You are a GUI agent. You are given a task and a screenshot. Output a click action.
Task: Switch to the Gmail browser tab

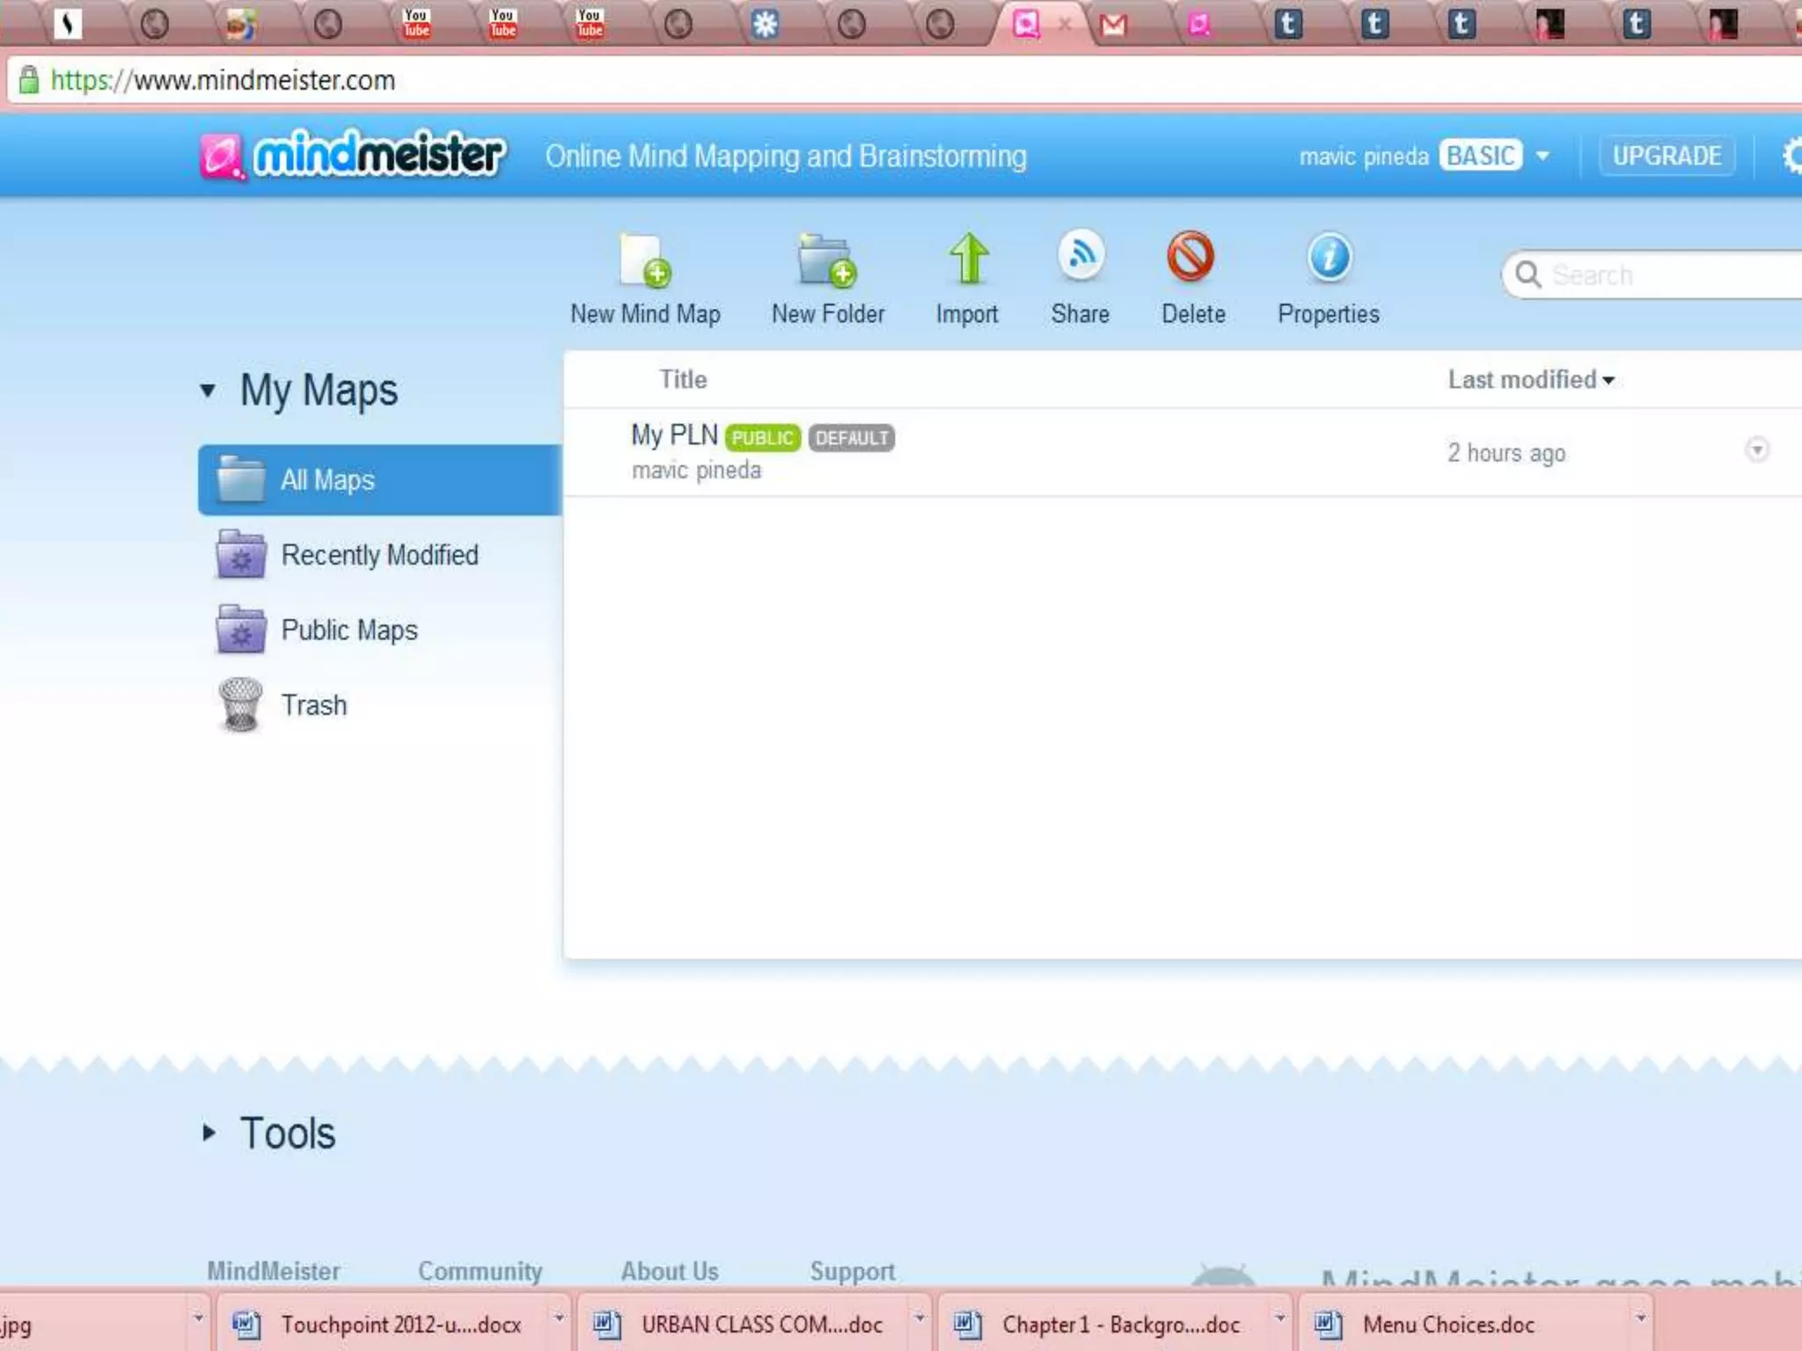[x=1113, y=25]
